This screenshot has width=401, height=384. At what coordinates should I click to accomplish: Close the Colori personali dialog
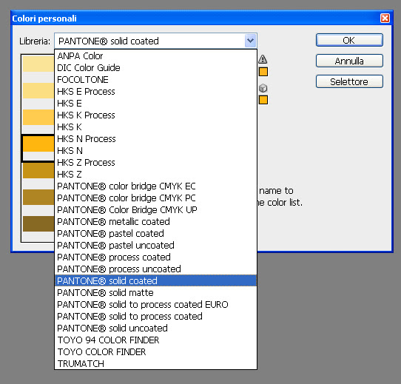pos(385,18)
